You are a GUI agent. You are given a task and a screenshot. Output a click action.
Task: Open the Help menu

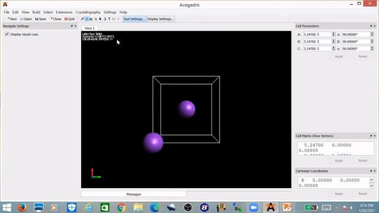coord(123,12)
